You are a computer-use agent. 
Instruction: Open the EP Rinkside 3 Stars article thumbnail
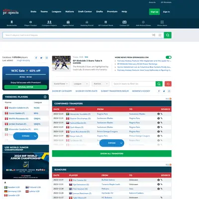61,63
